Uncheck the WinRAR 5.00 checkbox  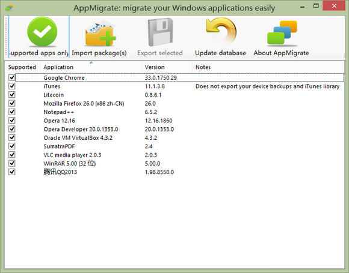12,163
